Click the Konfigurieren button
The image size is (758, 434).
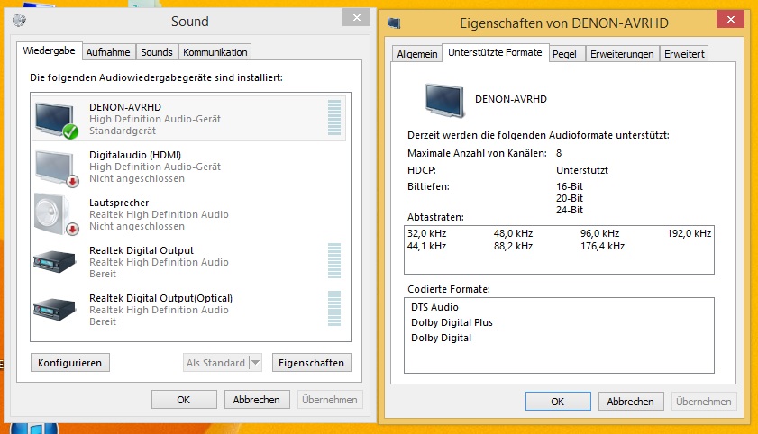click(70, 363)
